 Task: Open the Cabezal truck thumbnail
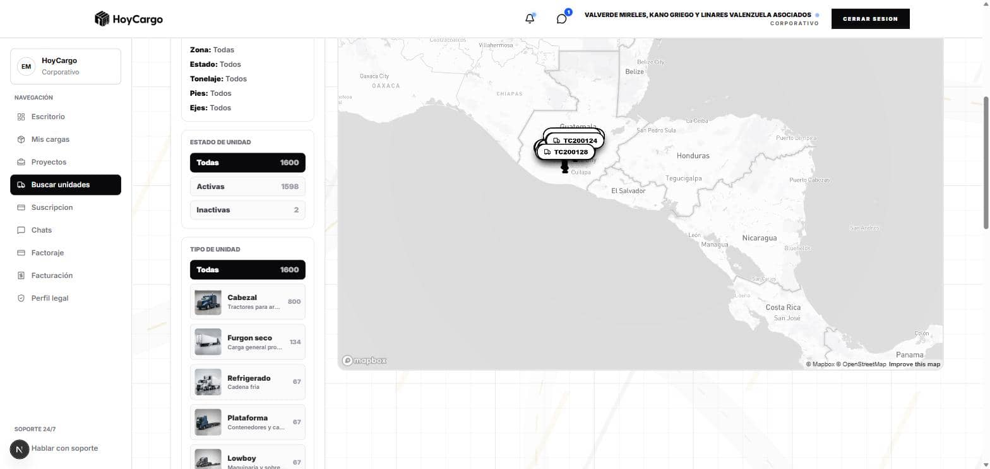(208, 303)
